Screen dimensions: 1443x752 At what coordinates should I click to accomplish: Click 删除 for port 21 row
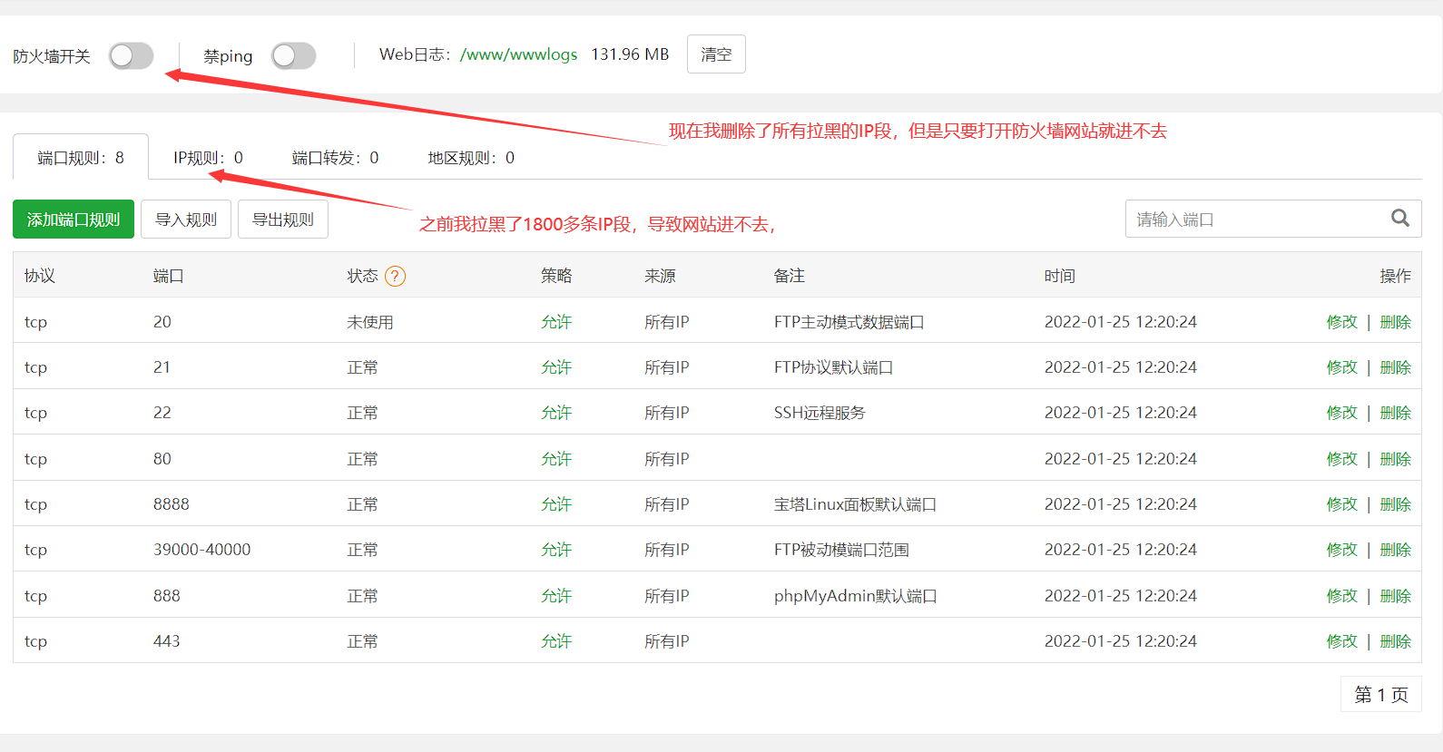pyautogui.click(x=1396, y=367)
